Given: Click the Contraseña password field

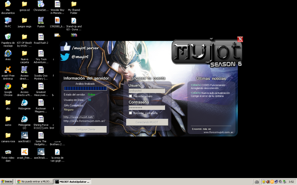Looking at the screenshot, I should click(x=147, y=108).
